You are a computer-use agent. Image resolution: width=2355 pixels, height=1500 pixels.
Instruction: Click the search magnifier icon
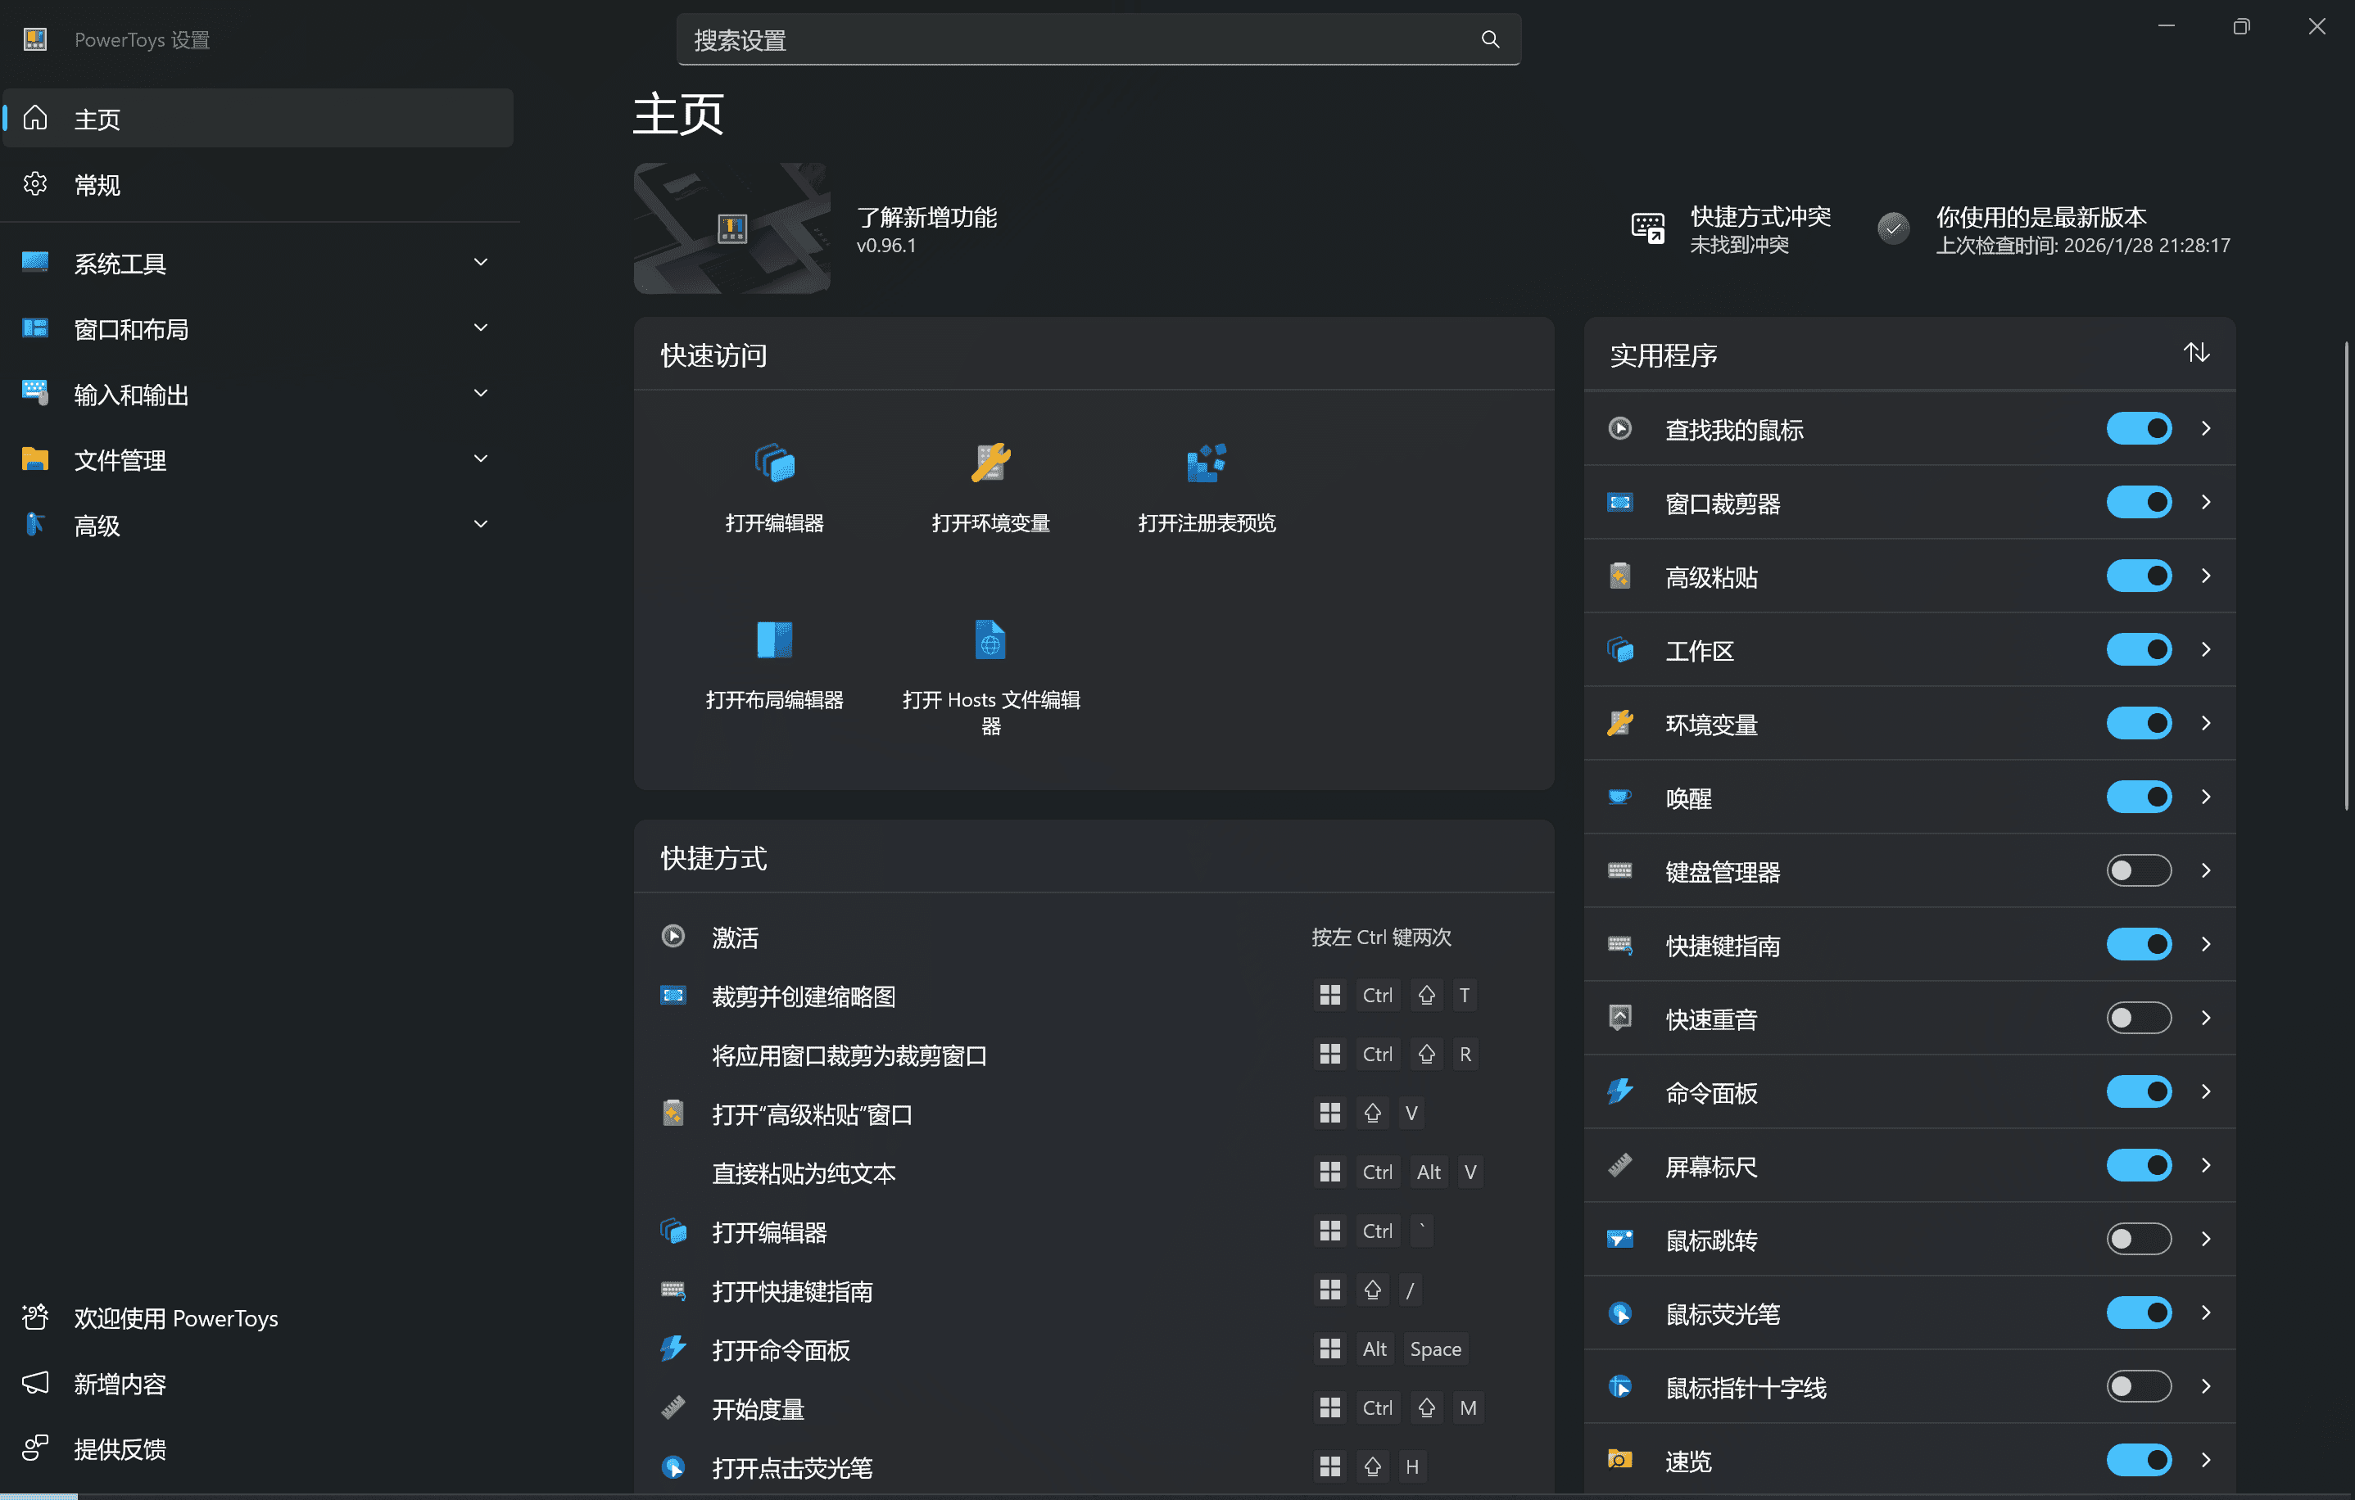[x=1489, y=39]
